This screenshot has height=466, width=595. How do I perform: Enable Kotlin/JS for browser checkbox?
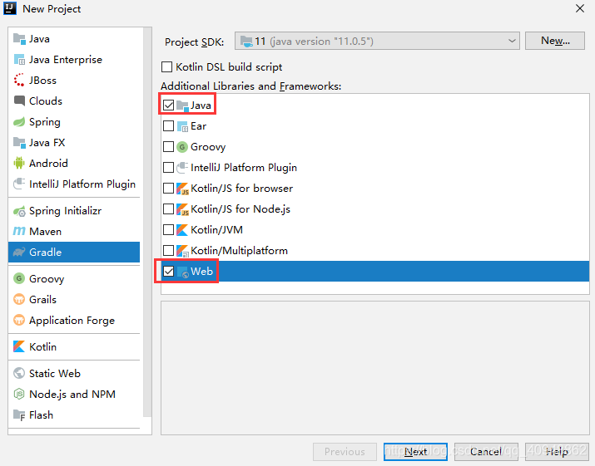pos(168,189)
